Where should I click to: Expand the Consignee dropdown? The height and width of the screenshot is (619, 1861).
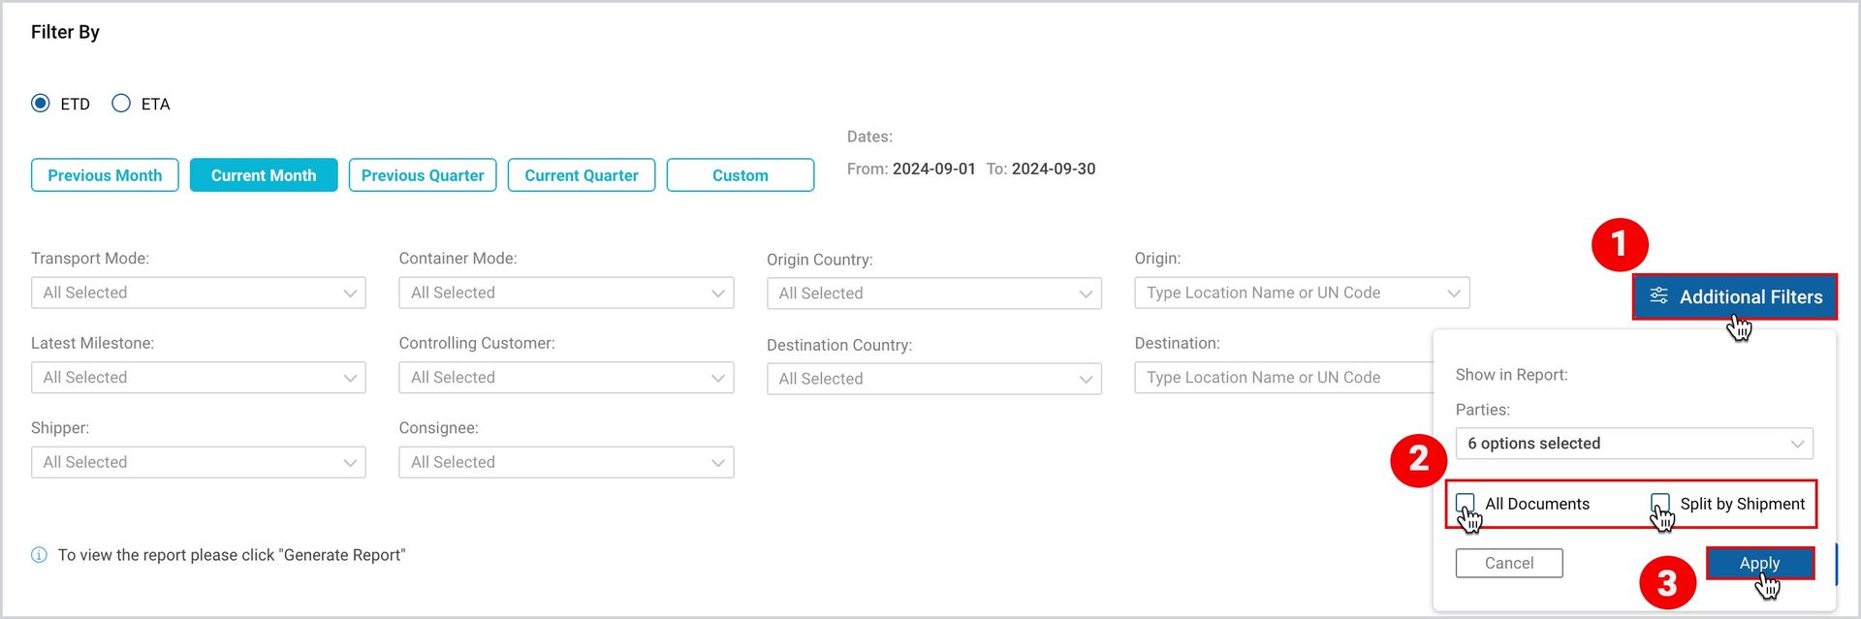[566, 462]
